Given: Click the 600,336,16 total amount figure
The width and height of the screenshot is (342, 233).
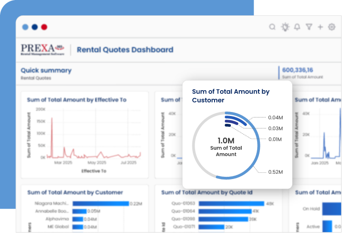Looking at the screenshot, I should coord(298,70).
